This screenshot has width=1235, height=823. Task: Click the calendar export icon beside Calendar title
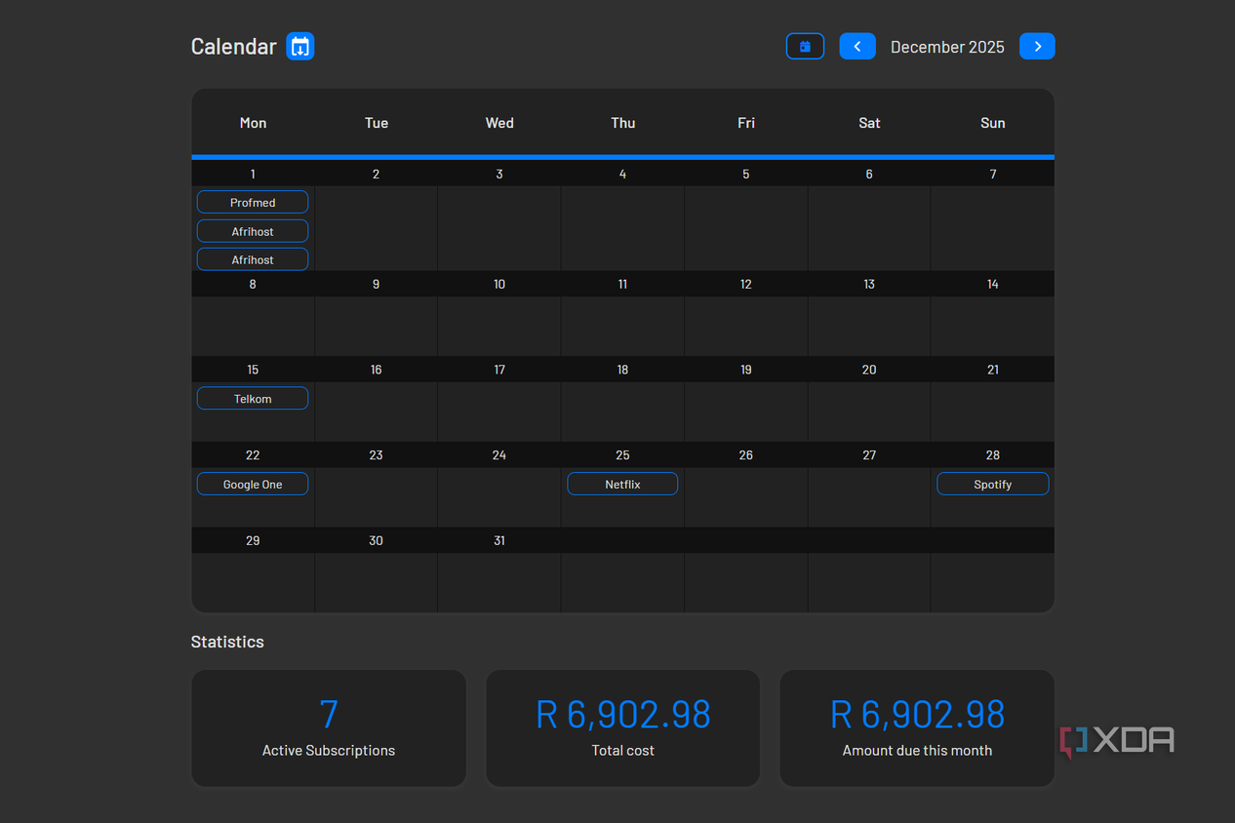click(300, 47)
